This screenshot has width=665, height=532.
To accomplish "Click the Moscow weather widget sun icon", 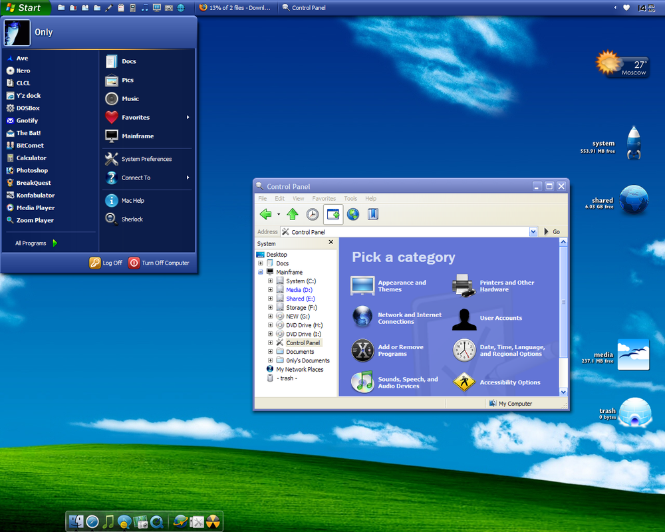I will pyautogui.click(x=608, y=63).
